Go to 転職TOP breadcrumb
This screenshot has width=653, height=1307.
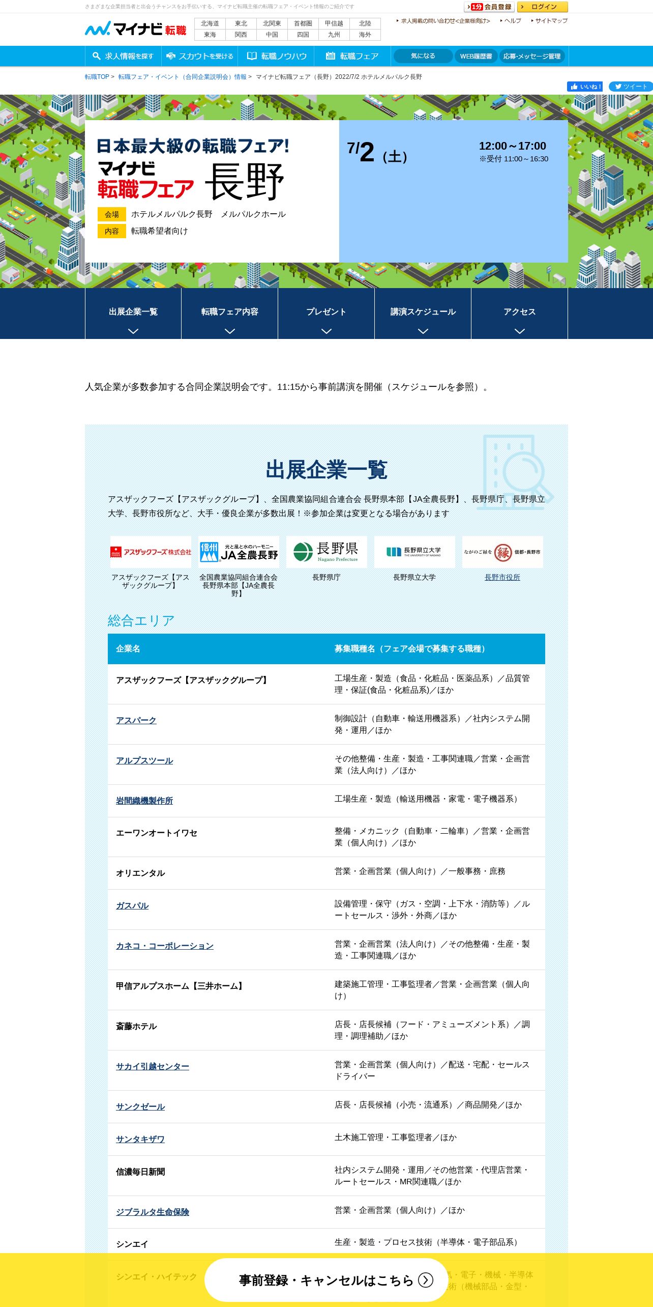click(97, 77)
